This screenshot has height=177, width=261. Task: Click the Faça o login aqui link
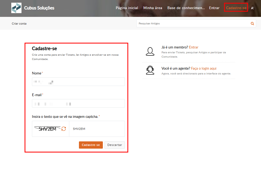tap(204, 69)
